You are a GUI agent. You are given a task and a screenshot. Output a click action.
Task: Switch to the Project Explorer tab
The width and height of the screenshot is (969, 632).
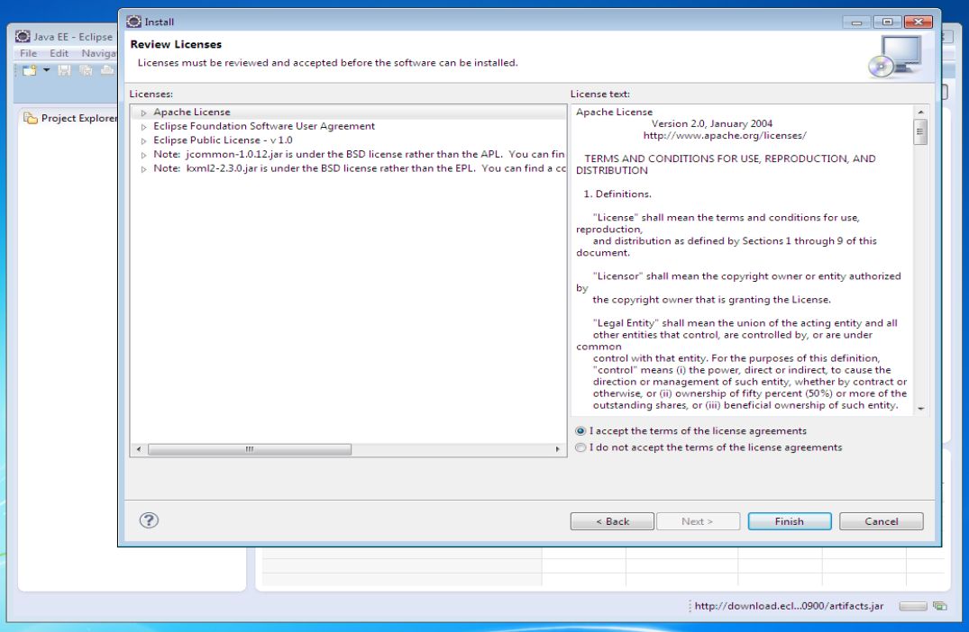[69, 118]
